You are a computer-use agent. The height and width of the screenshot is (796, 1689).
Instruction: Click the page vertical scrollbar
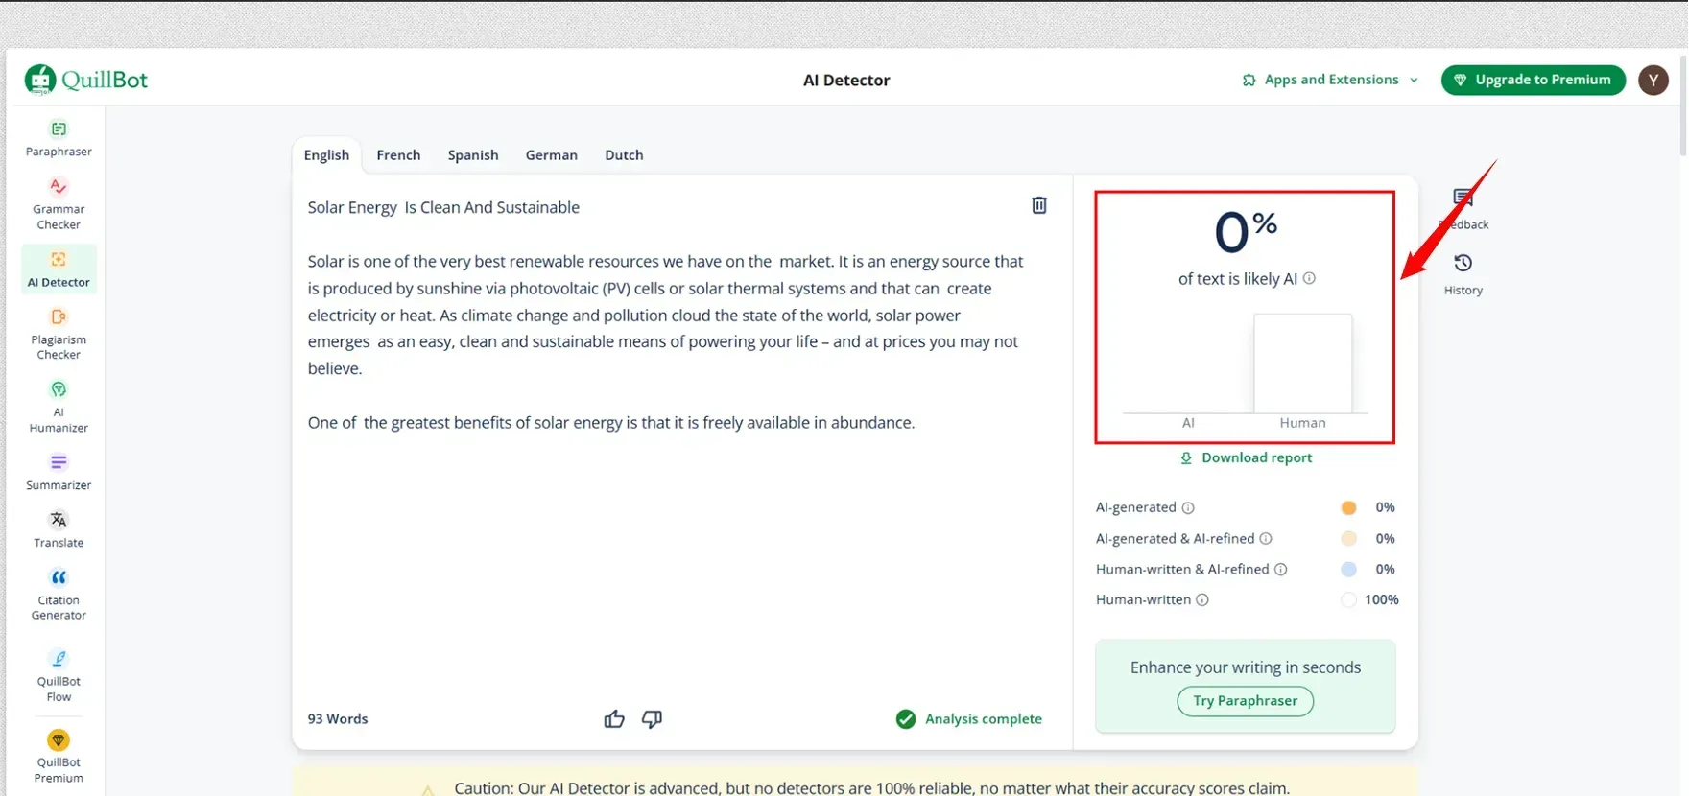[1683, 105]
